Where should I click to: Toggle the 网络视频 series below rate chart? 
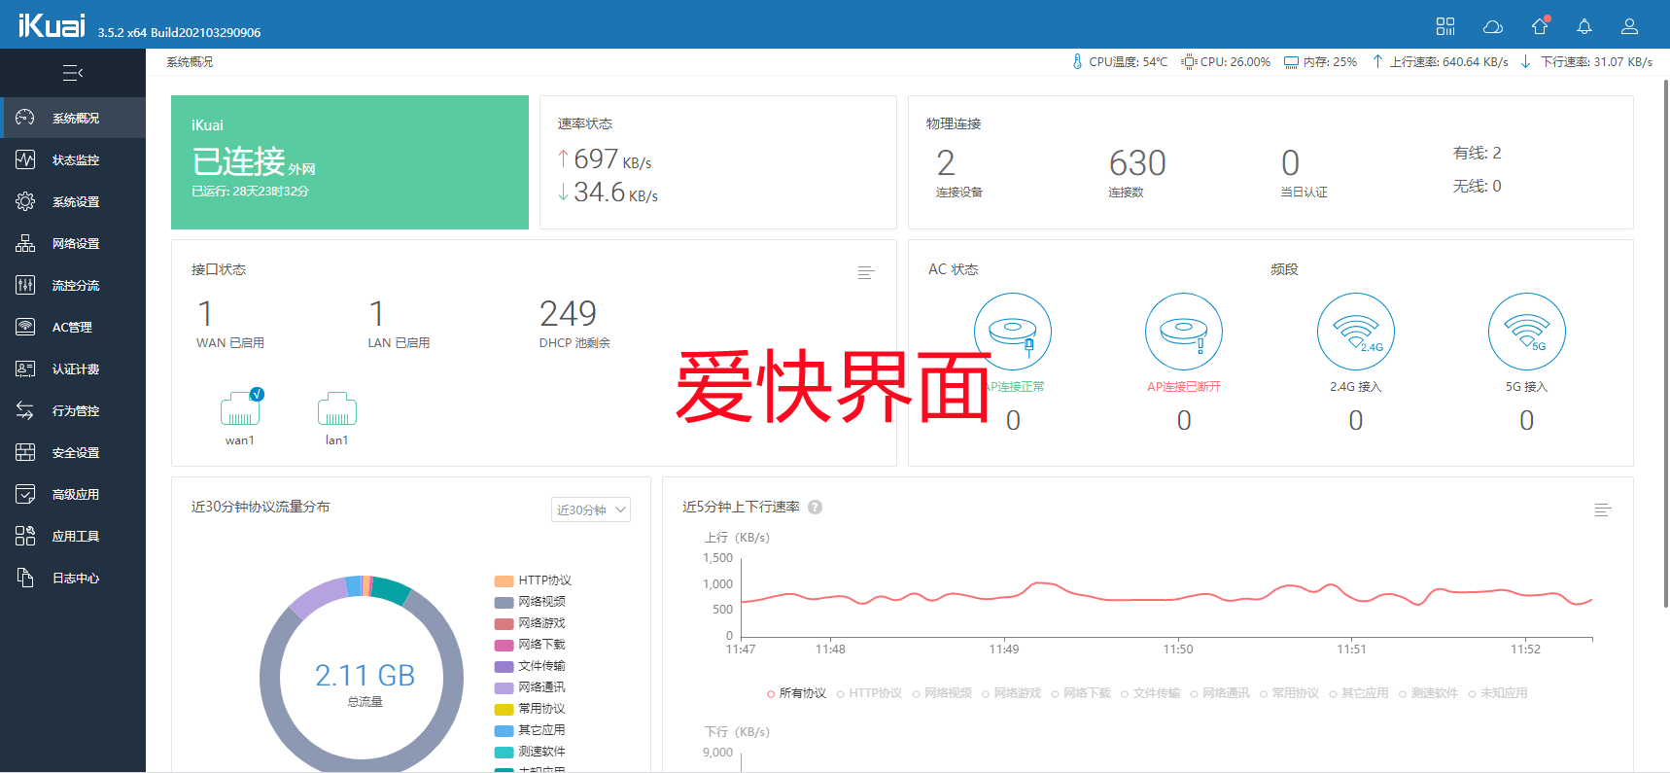942,693
